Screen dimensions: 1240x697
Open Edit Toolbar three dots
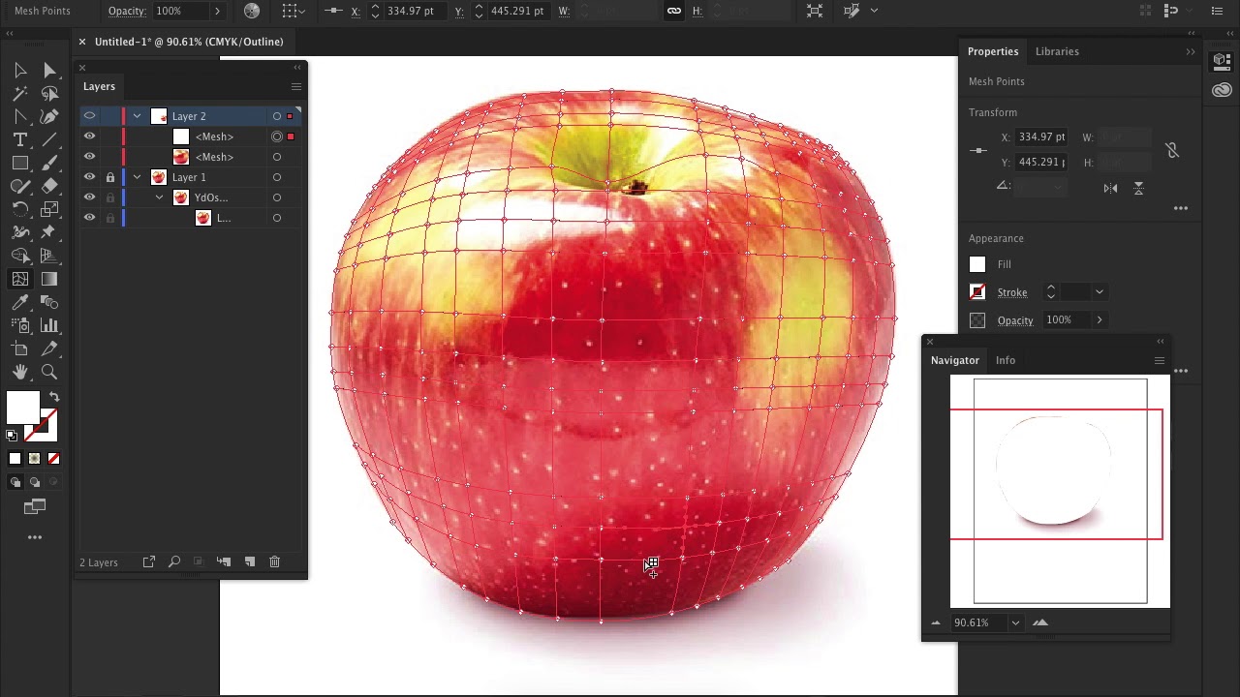35,537
